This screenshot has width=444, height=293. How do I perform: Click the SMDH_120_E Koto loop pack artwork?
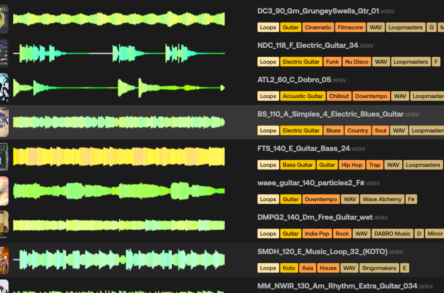pos(4,260)
